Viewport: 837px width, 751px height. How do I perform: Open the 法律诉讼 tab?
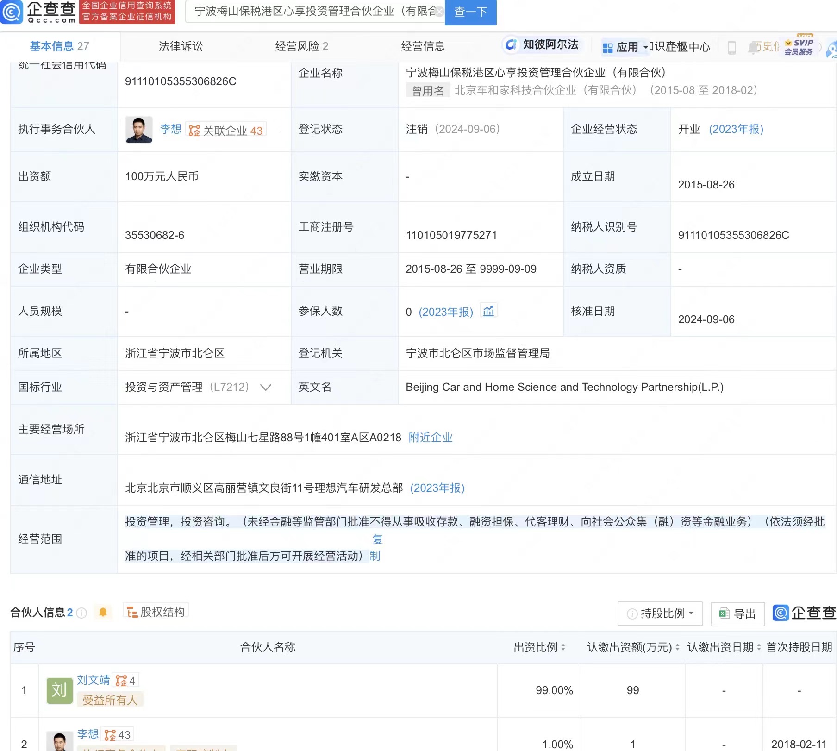coord(181,46)
